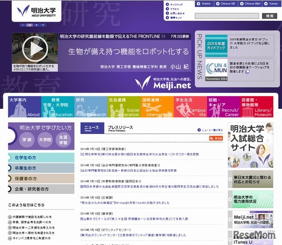
Task: Switch language to Korean
Action: click(271, 4)
